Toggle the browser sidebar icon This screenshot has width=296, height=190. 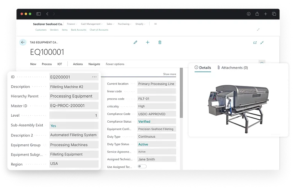pyautogui.click(x=39, y=14)
